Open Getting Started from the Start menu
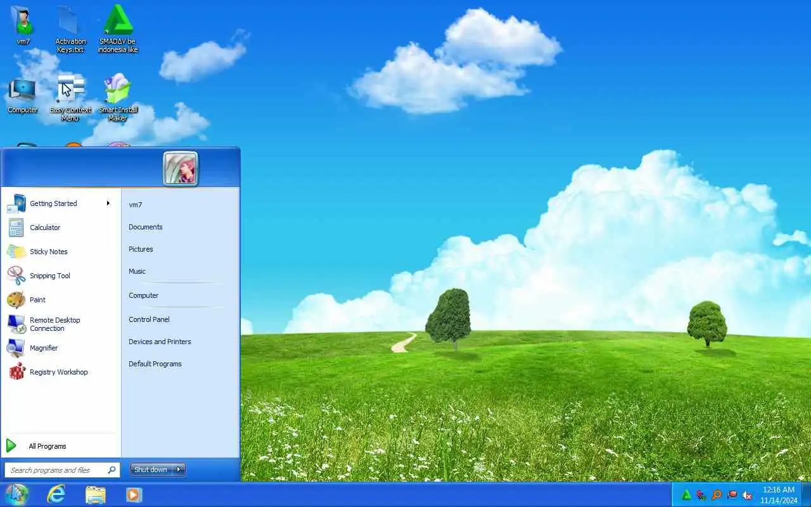The height and width of the screenshot is (507, 811). (x=60, y=203)
